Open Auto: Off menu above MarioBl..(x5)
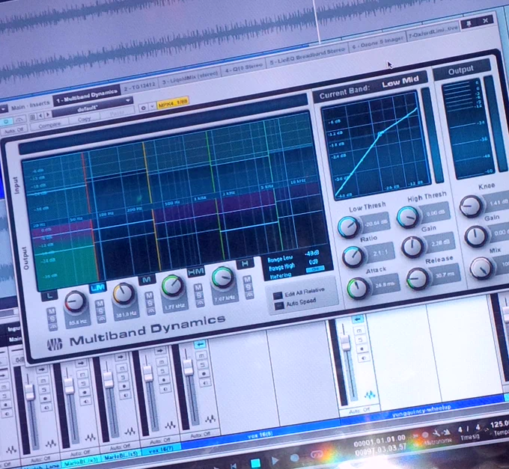Image resolution: width=509 pixels, height=469 pixels. pos(120,447)
